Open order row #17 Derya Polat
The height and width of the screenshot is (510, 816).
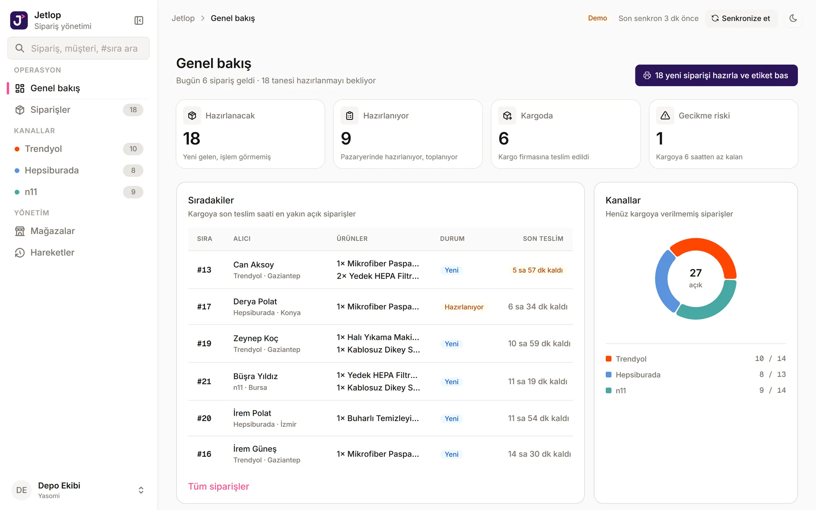(x=380, y=307)
